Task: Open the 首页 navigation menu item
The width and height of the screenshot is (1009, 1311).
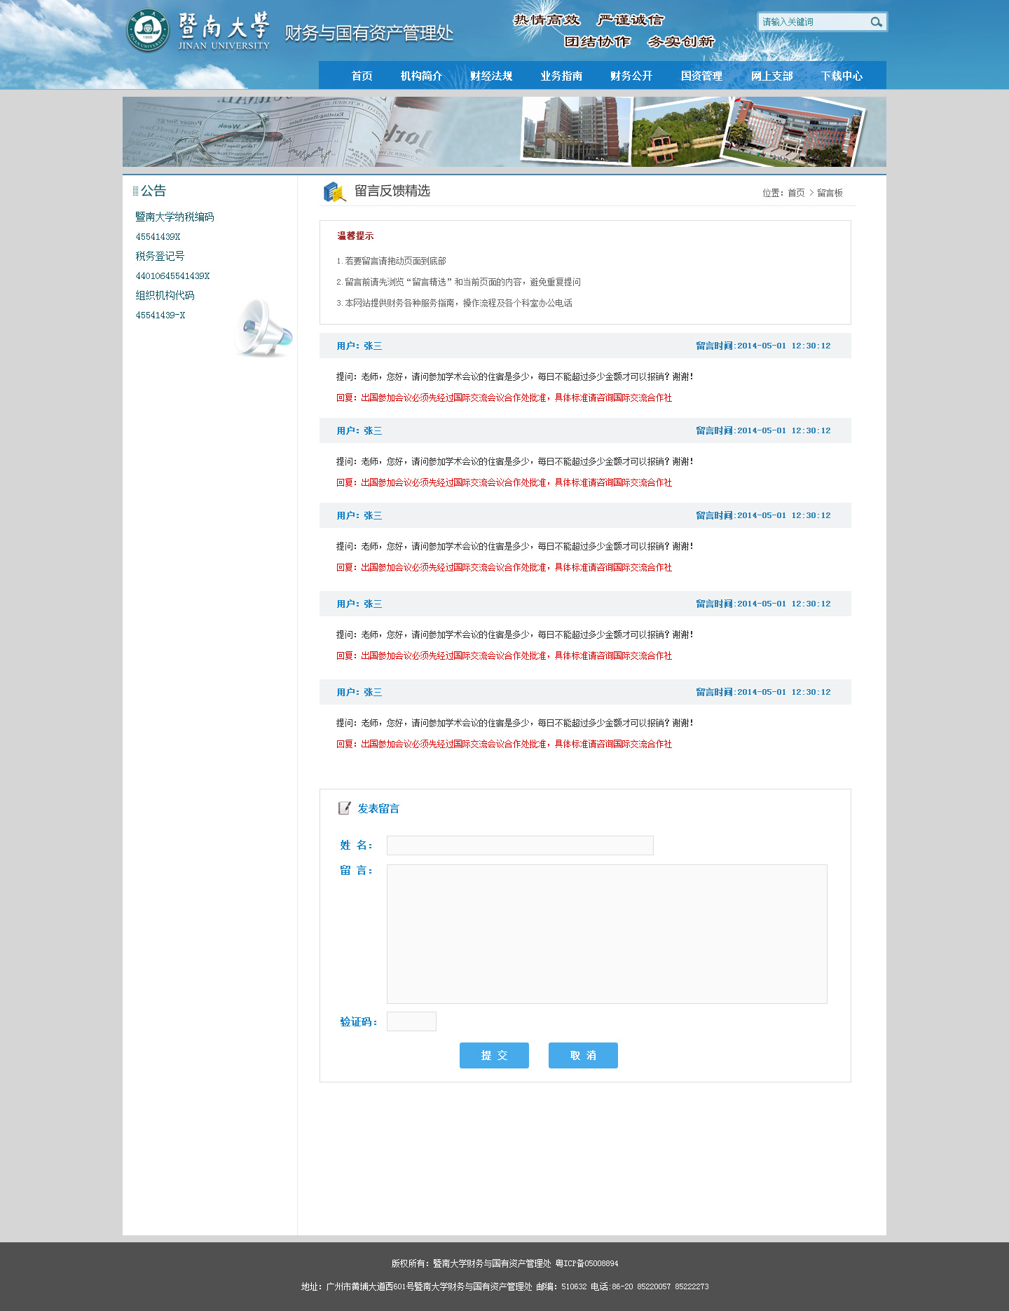Action: [x=362, y=76]
